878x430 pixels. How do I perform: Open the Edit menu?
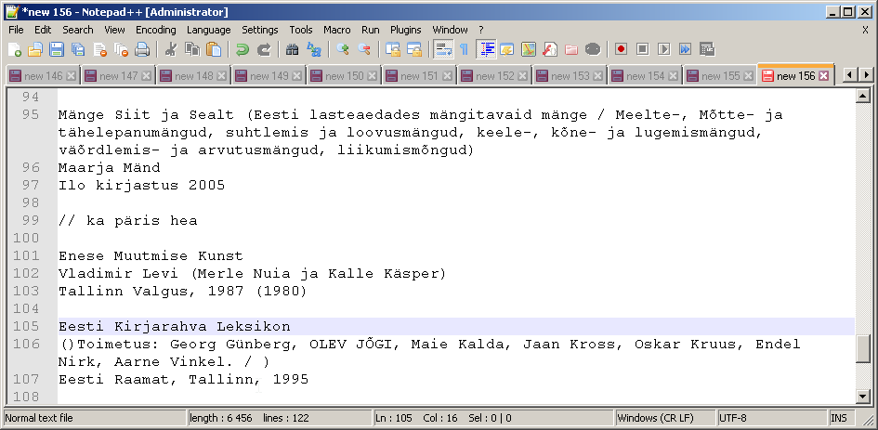[x=43, y=30]
